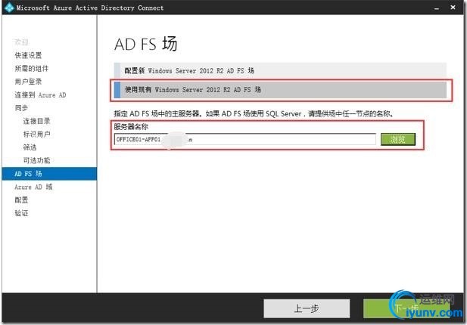Click the 指定 AD FS 场中的主服务器 description text

[254, 113]
